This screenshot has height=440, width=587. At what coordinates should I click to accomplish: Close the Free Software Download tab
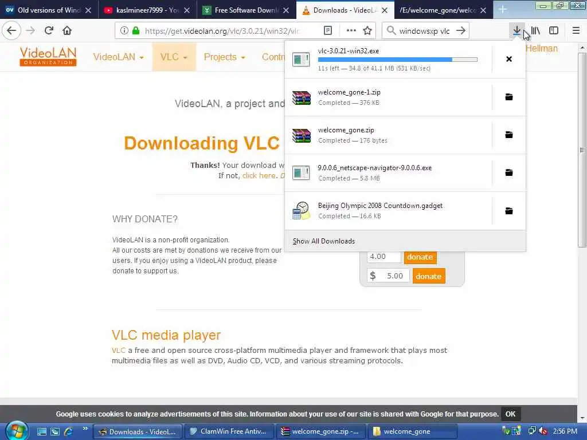point(286,10)
